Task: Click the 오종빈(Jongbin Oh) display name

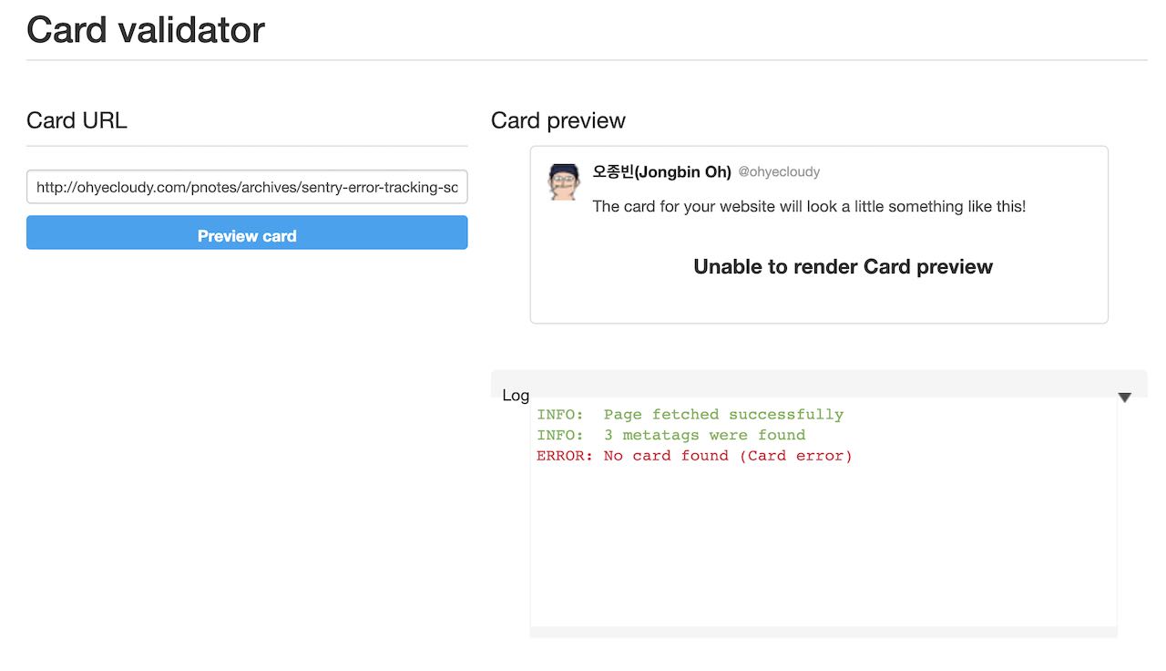Action: click(661, 171)
